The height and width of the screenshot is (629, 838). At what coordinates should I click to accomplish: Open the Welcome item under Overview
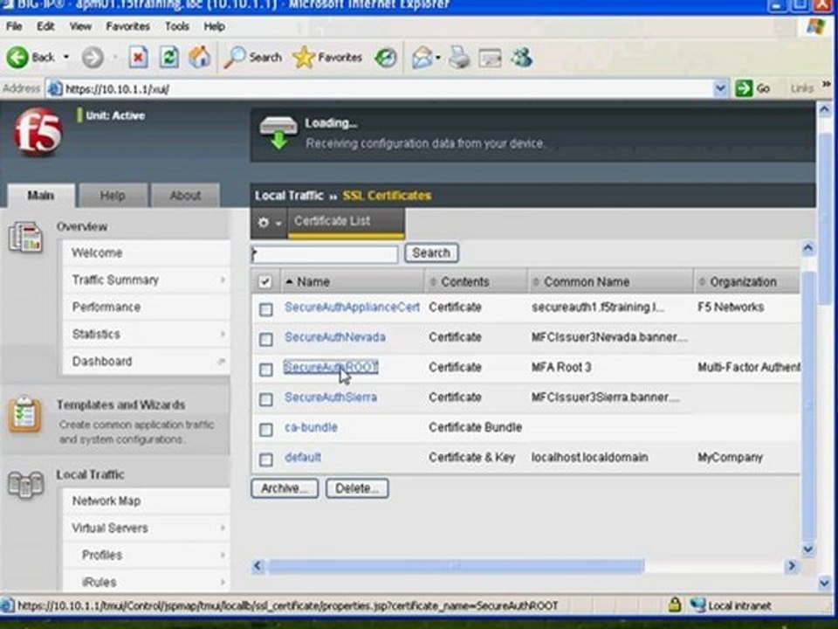click(x=97, y=253)
